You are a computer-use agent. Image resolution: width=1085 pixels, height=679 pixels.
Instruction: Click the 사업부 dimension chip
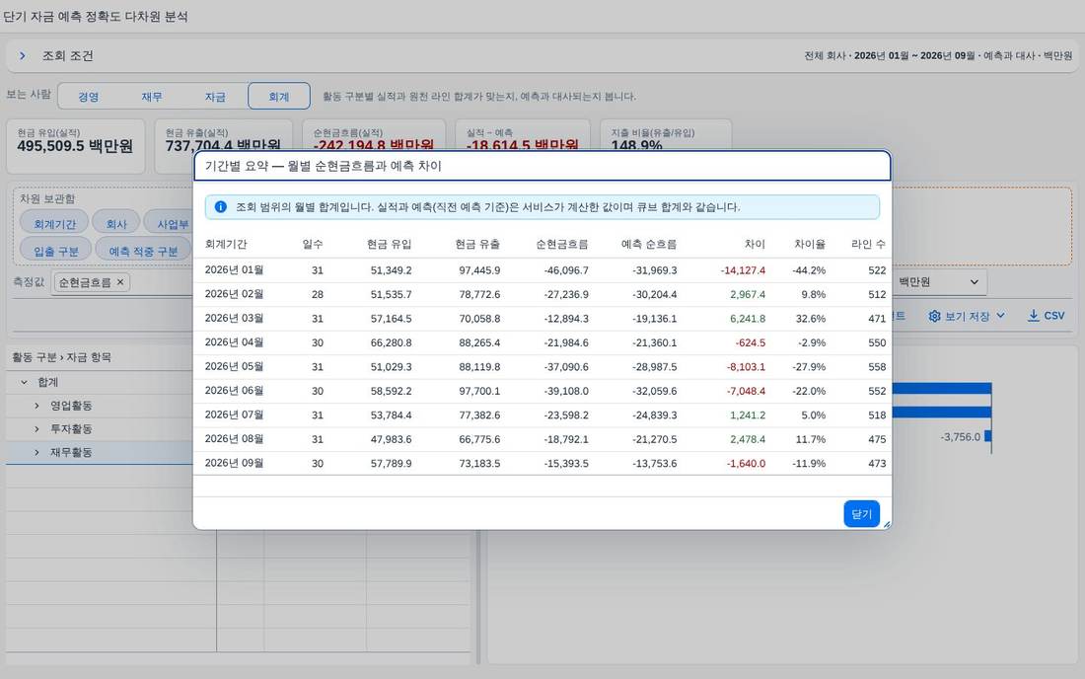tap(171, 224)
